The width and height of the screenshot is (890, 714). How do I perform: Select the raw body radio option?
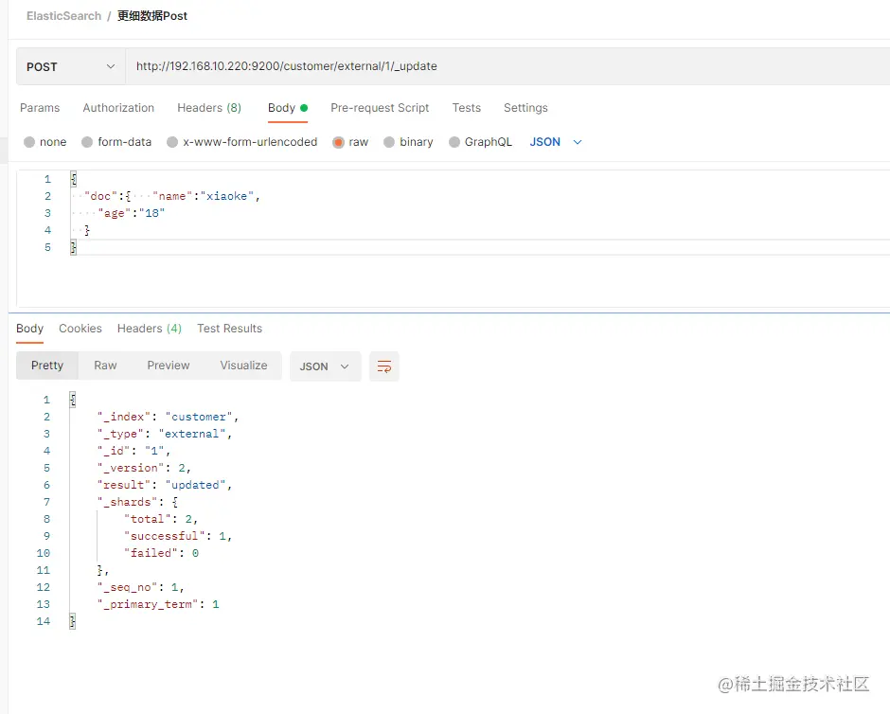coord(338,142)
